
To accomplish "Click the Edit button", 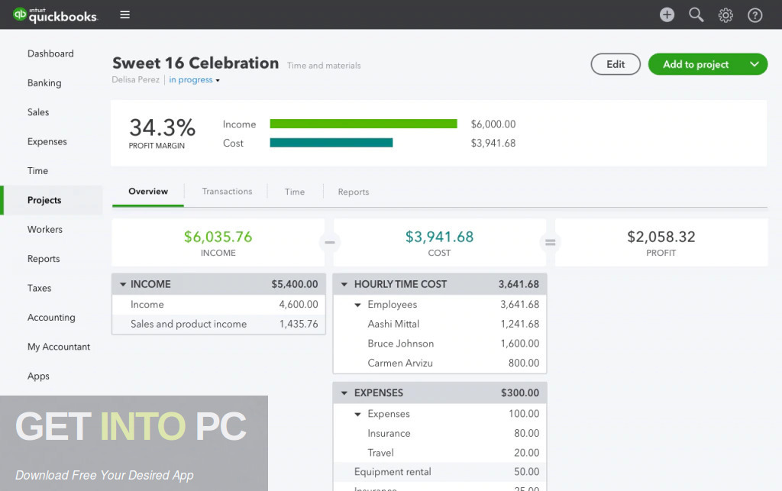I will click(x=616, y=64).
